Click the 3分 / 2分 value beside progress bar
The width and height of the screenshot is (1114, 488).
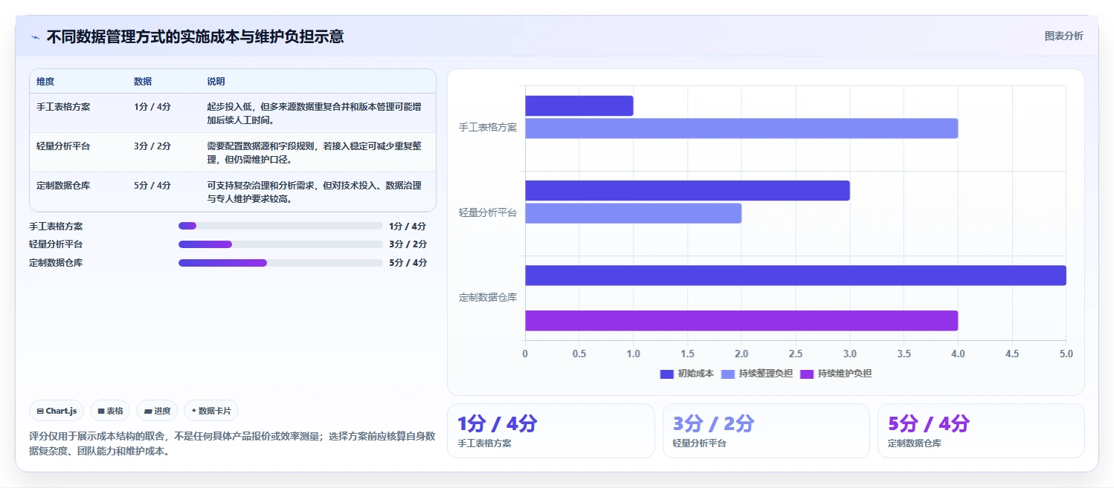(x=408, y=244)
